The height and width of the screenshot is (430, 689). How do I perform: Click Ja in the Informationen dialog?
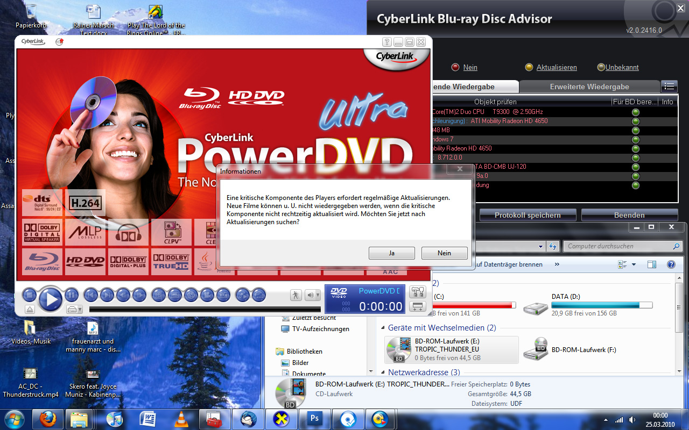[x=392, y=253]
